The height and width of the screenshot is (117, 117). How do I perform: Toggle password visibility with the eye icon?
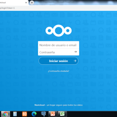click(76, 52)
